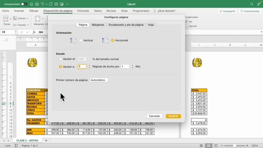Screen dimensions: 263x148
Task: Toggle the Imprimir headings checkbox
Action: 186,26
